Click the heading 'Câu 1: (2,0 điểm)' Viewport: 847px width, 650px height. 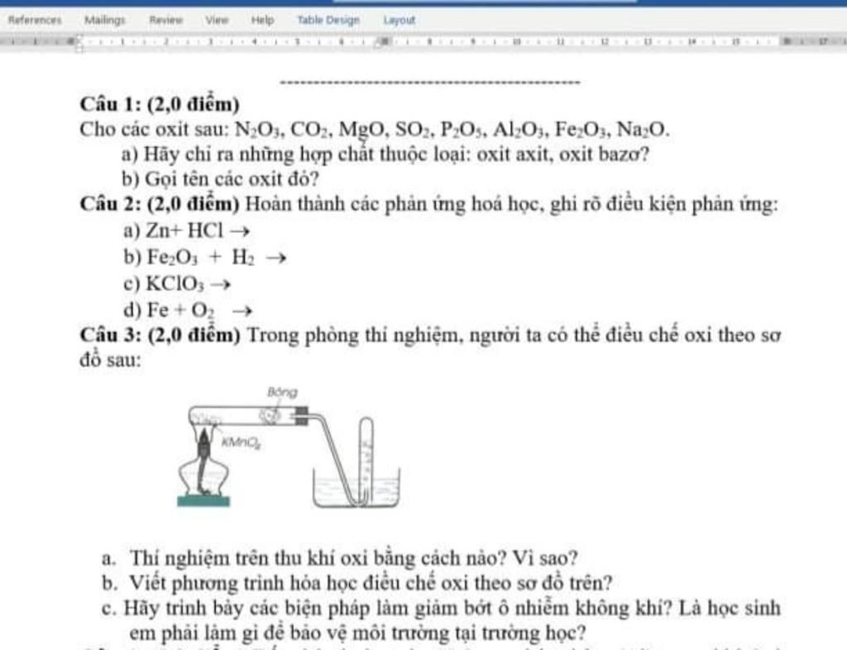tap(160, 103)
